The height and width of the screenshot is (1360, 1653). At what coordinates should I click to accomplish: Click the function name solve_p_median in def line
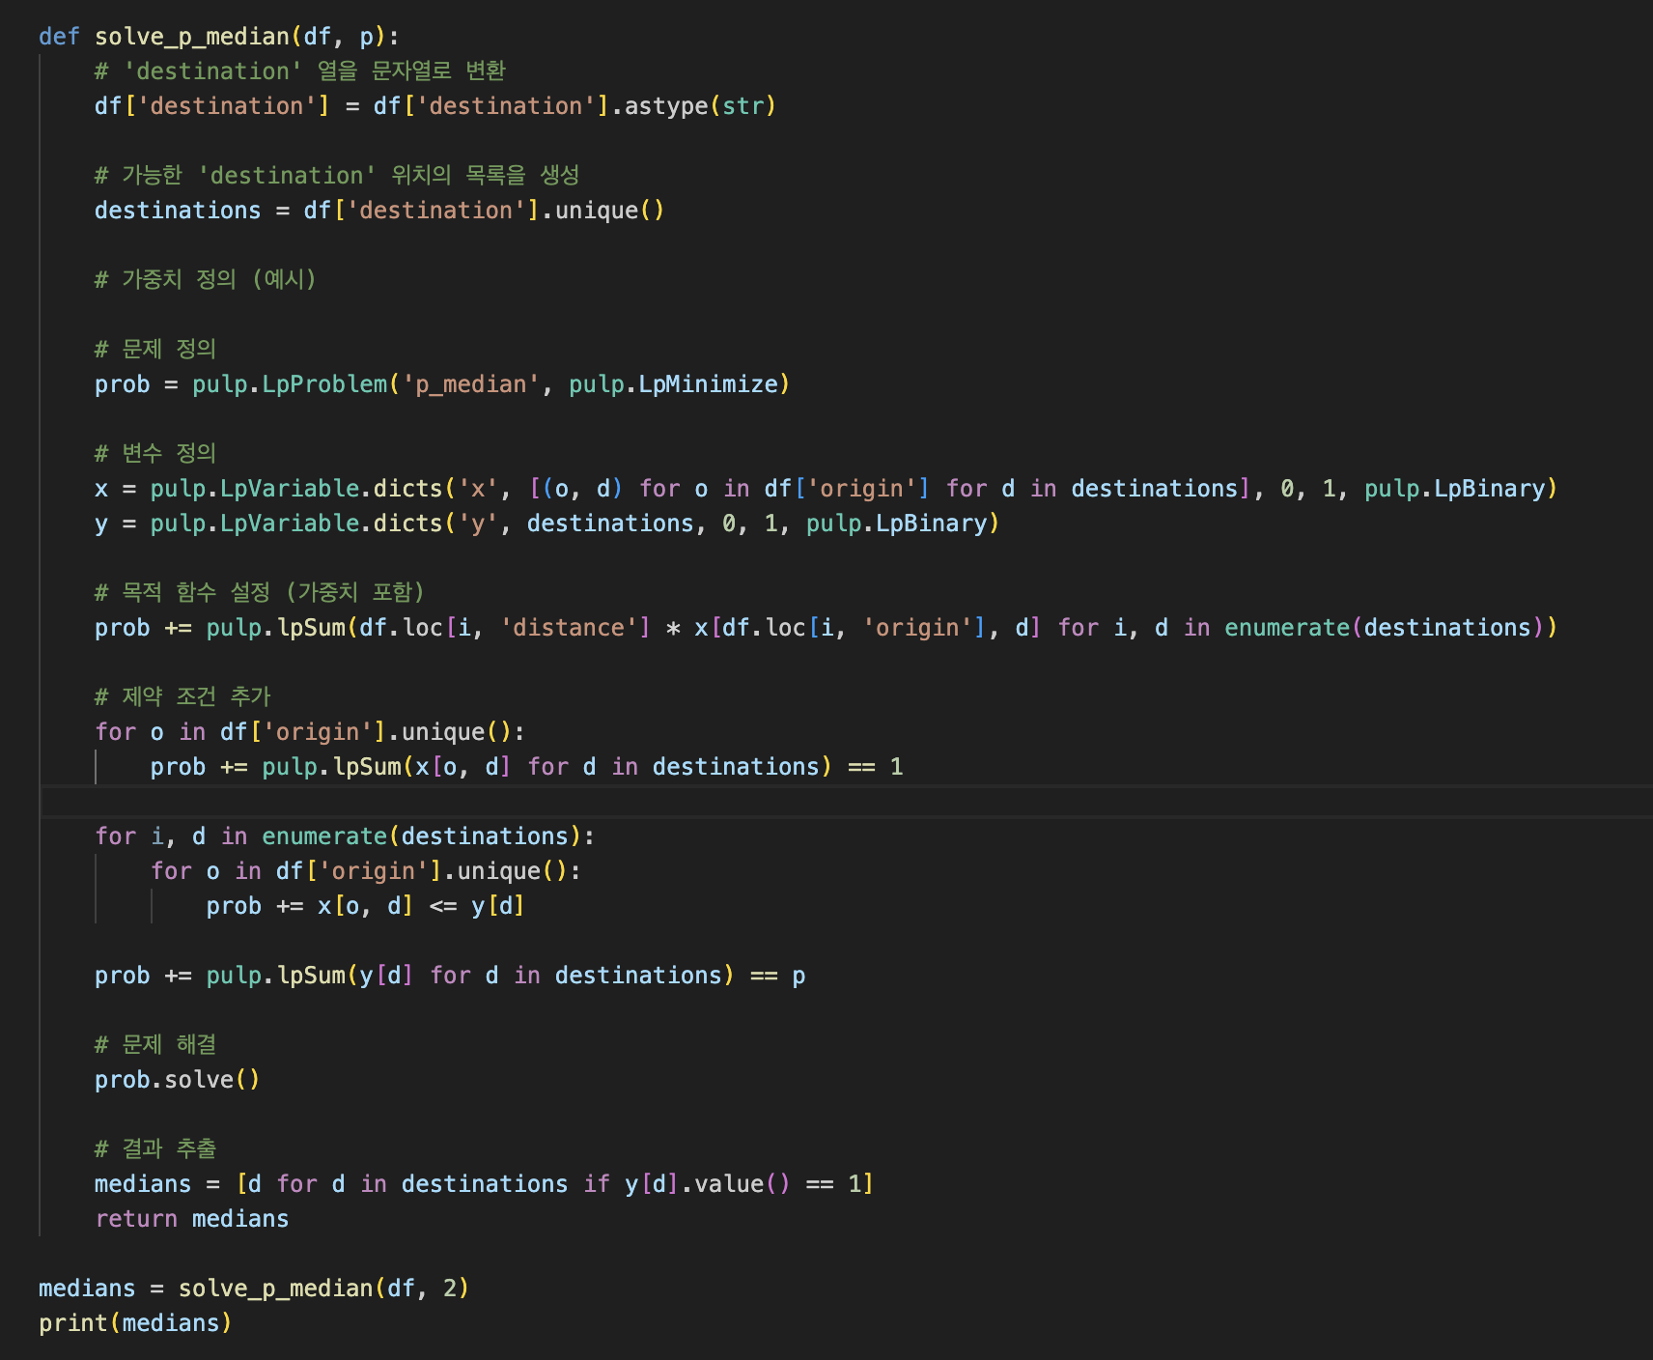pyautogui.click(x=192, y=37)
